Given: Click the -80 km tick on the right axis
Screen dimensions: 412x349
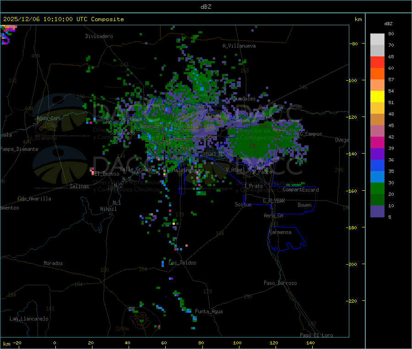Looking at the screenshot, I should coord(354,44).
